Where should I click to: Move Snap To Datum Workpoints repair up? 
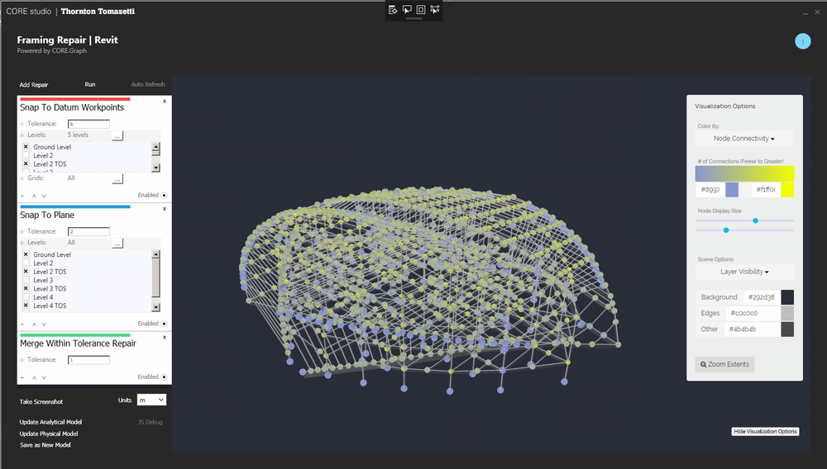34,196
